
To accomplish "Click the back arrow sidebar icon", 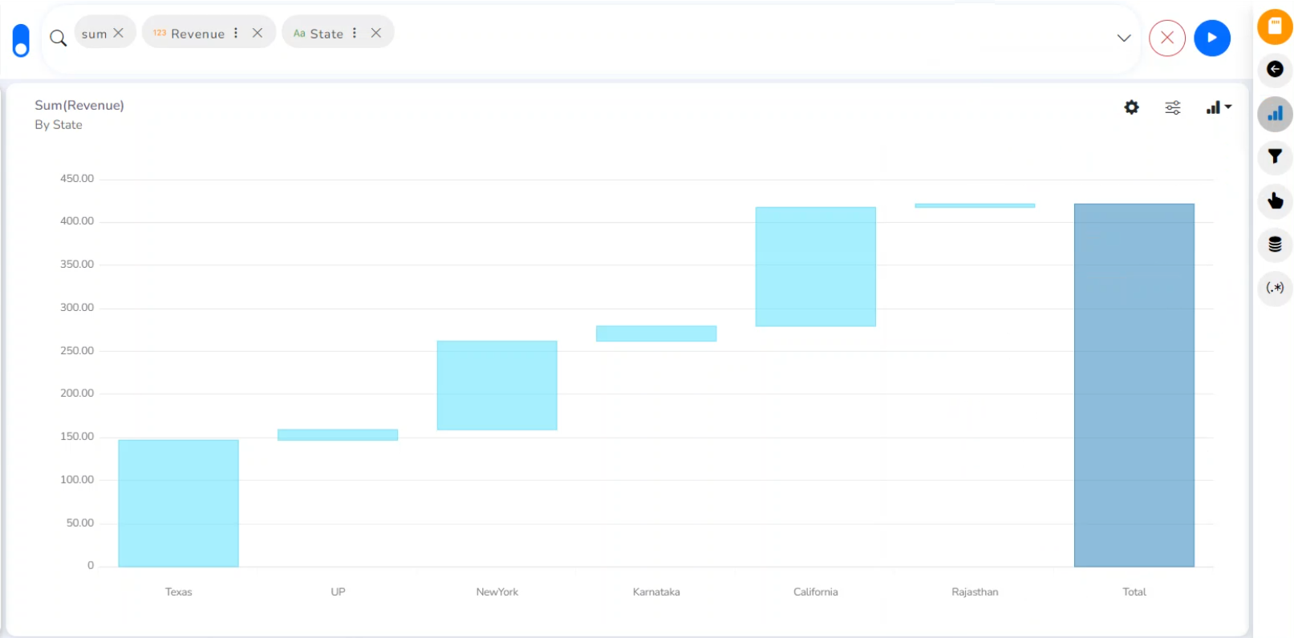I will (1274, 70).
